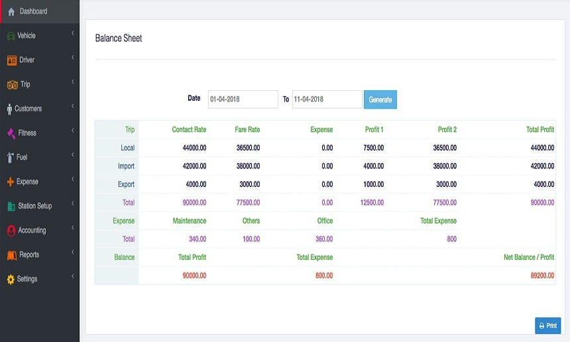Focus the end date field 11-04-2018
Screen dimensions: 570x342
[327, 99]
